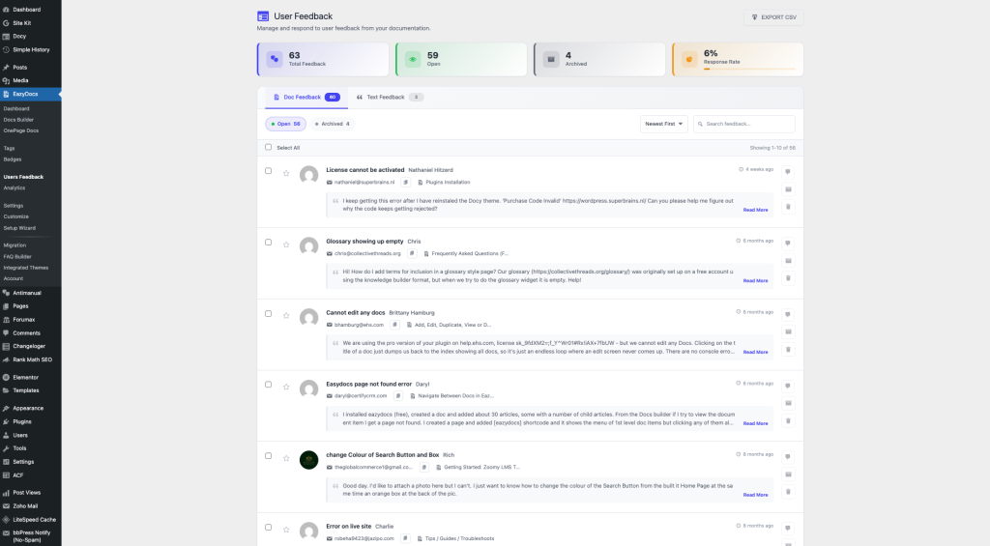Archive 'Cannot edit any docs' feedback
Image resolution: width=990 pixels, height=546 pixels.
coord(787,332)
